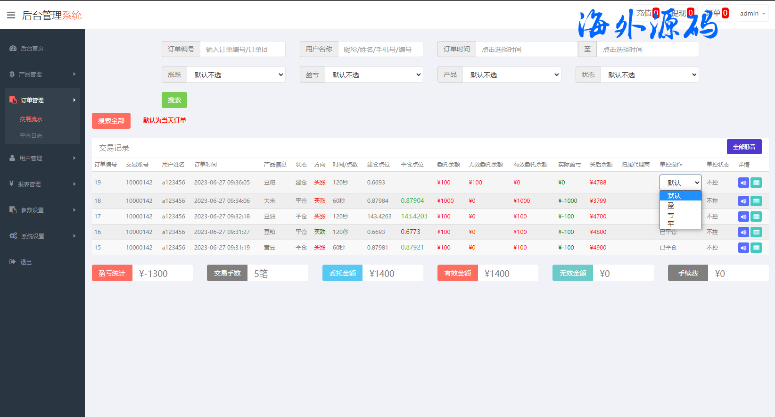This screenshot has width=775, height=417.
Task: Open details icon for order 19
Action: tap(756, 183)
